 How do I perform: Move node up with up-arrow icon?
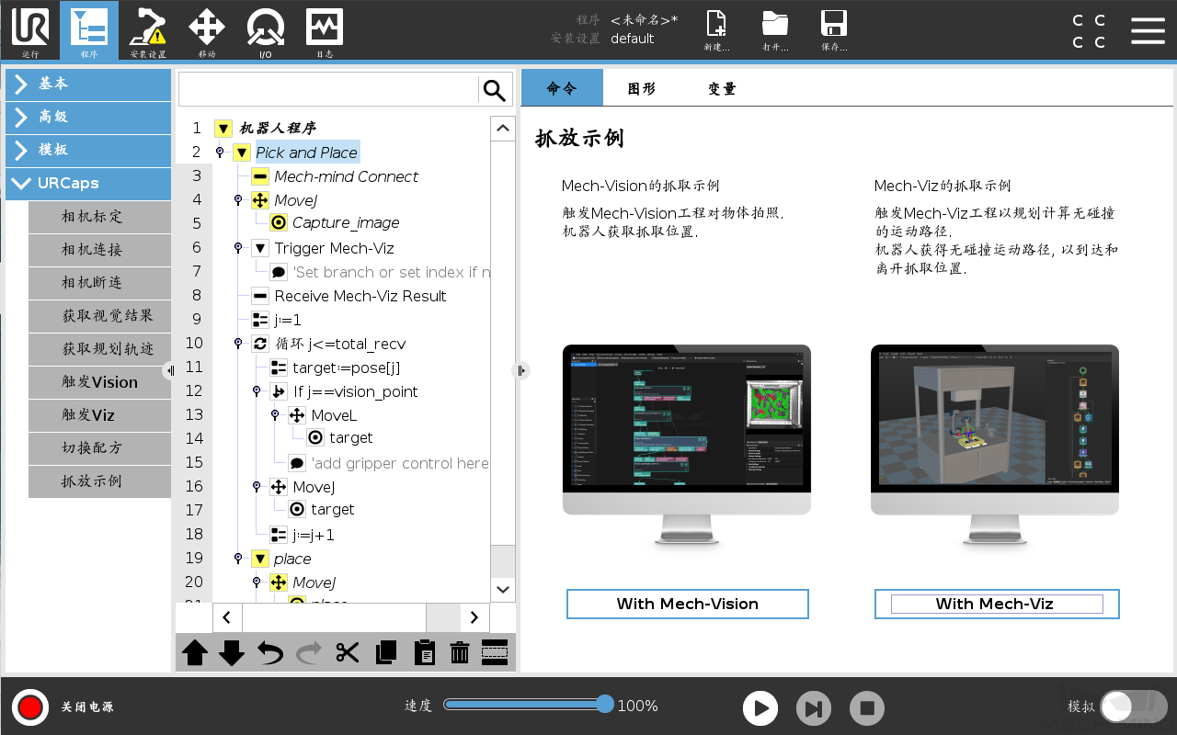[x=195, y=653]
